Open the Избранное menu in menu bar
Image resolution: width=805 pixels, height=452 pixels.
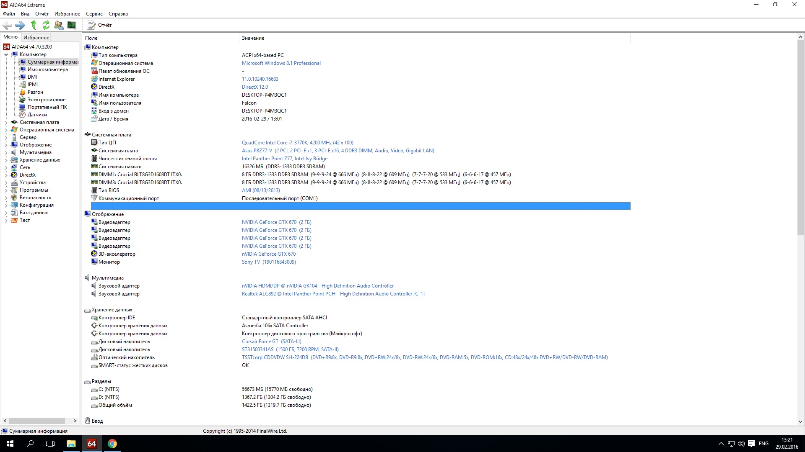[67, 14]
